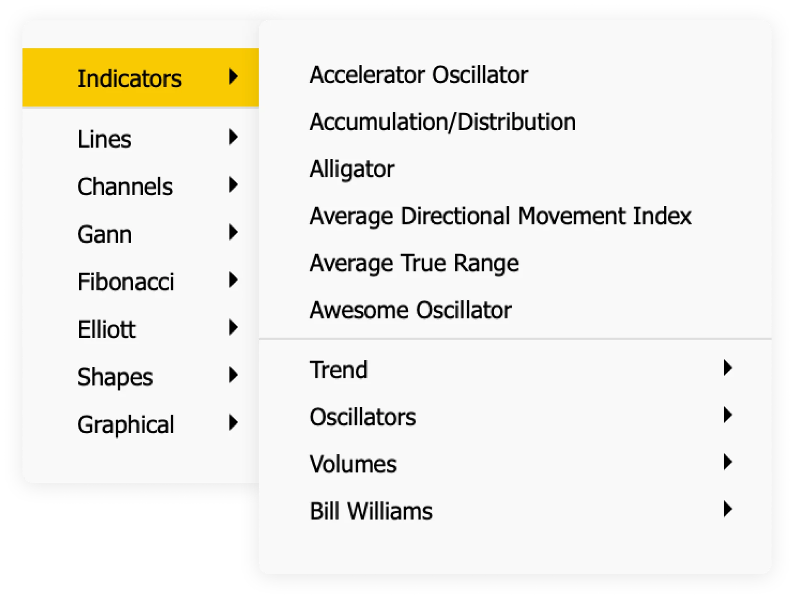794x599 pixels.
Task: Select Elliott from the menu
Action: click(x=106, y=329)
